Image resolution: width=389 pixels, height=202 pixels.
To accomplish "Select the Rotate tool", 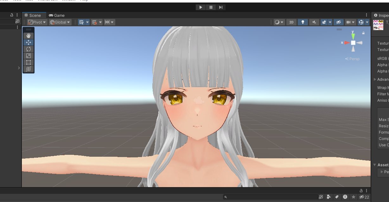I will tap(29, 49).
